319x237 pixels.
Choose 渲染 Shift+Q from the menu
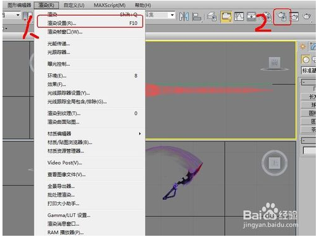90,14
